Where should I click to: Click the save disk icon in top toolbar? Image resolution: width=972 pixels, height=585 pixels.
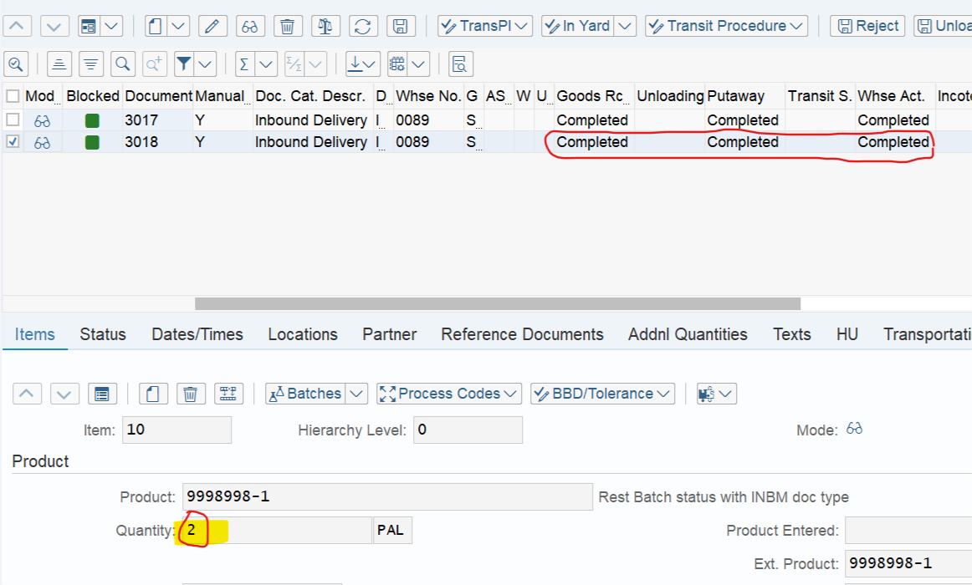coord(400,26)
